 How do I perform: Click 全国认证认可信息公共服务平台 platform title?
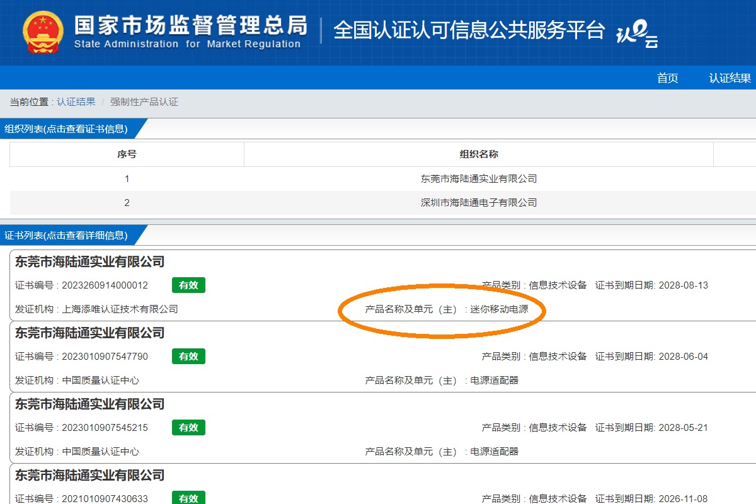click(469, 30)
